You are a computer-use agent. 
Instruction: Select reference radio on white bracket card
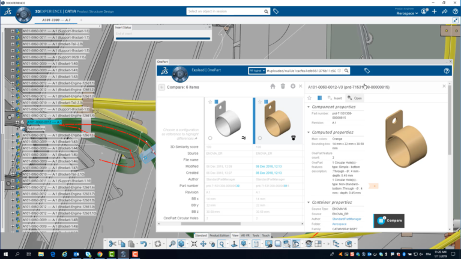pos(210,138)
